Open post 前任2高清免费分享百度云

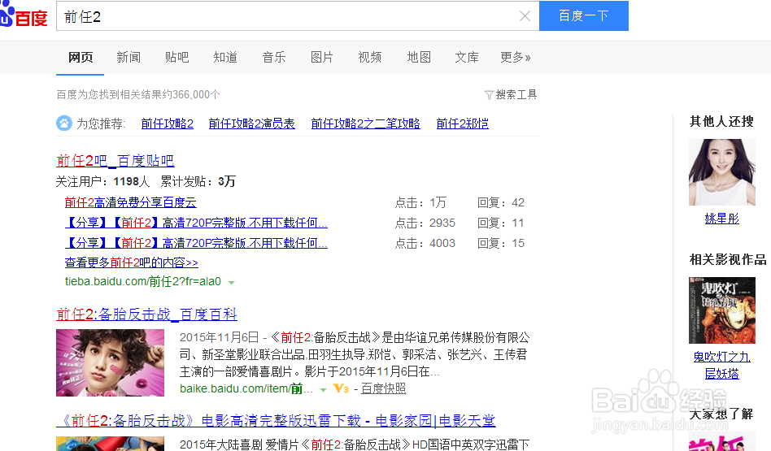130,202
